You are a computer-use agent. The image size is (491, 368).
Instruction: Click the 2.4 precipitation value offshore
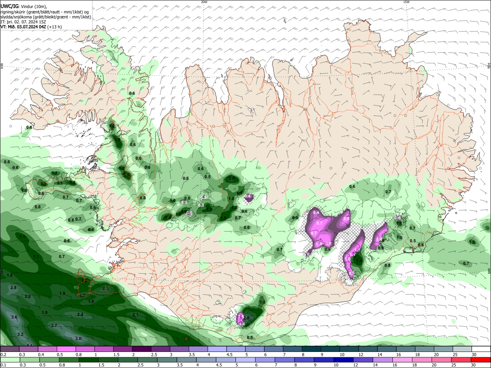click(80, 315)
